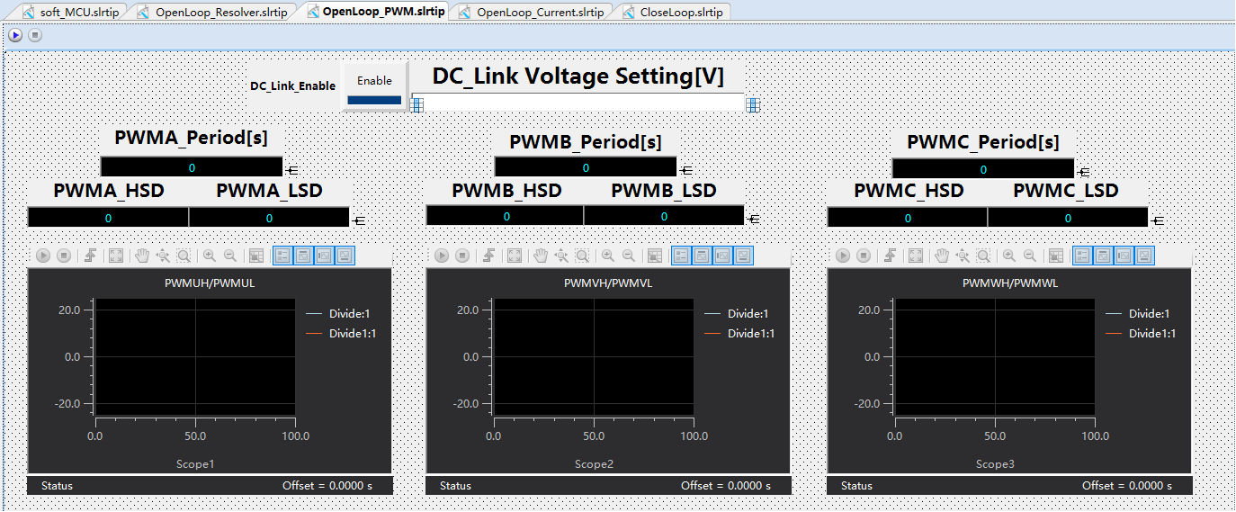
Task: Select the hand pan tool in Scope1
Action: coord(142,256)
